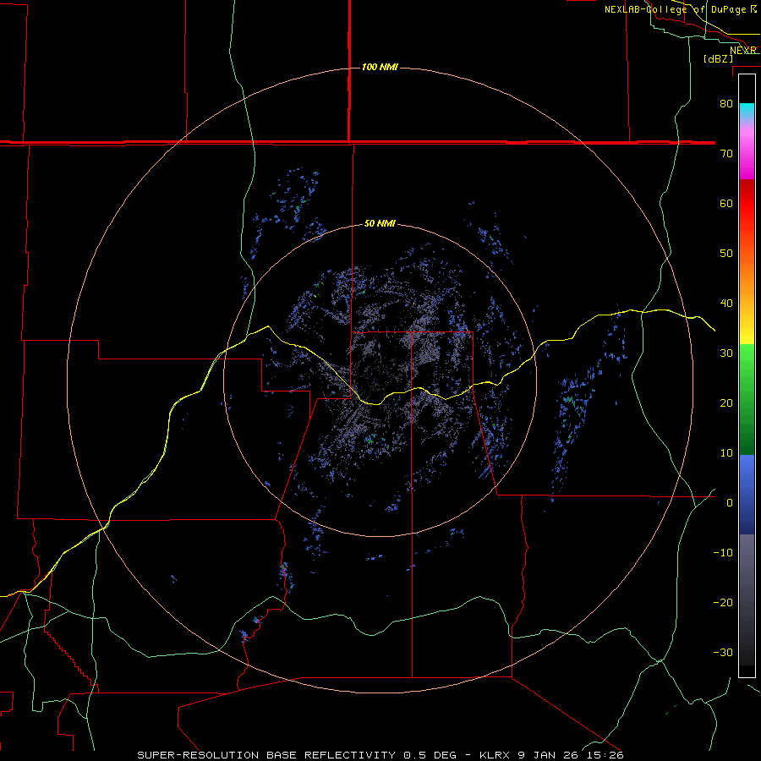This screenshot has width=761, height=761.
Task: Click the 30 dBZ scale value
Action: [726, 353]
